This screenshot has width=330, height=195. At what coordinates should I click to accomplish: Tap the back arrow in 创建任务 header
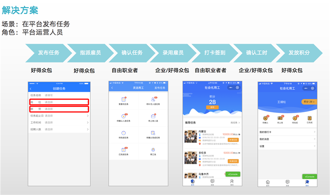tap(31, 89)
